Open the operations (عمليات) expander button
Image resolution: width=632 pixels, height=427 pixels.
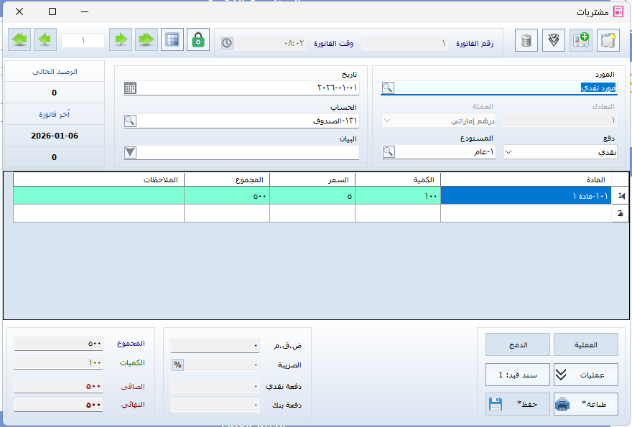coord(585,375)
